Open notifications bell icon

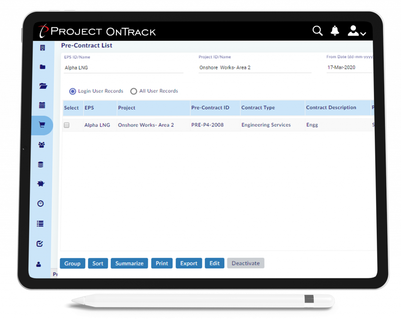335,31
